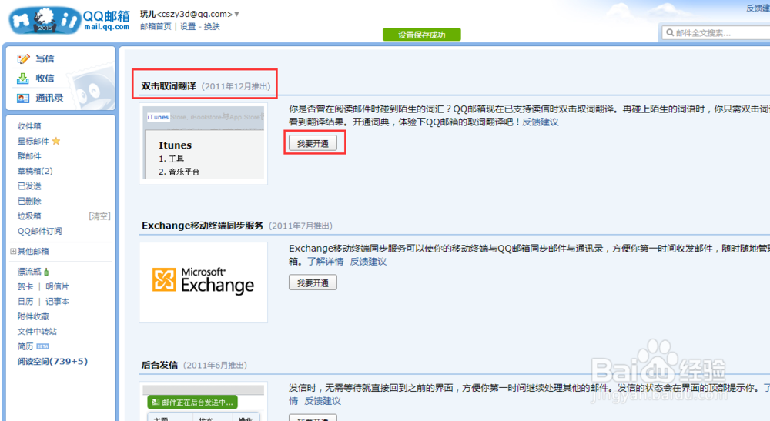Open 设置 link in header

188,26
